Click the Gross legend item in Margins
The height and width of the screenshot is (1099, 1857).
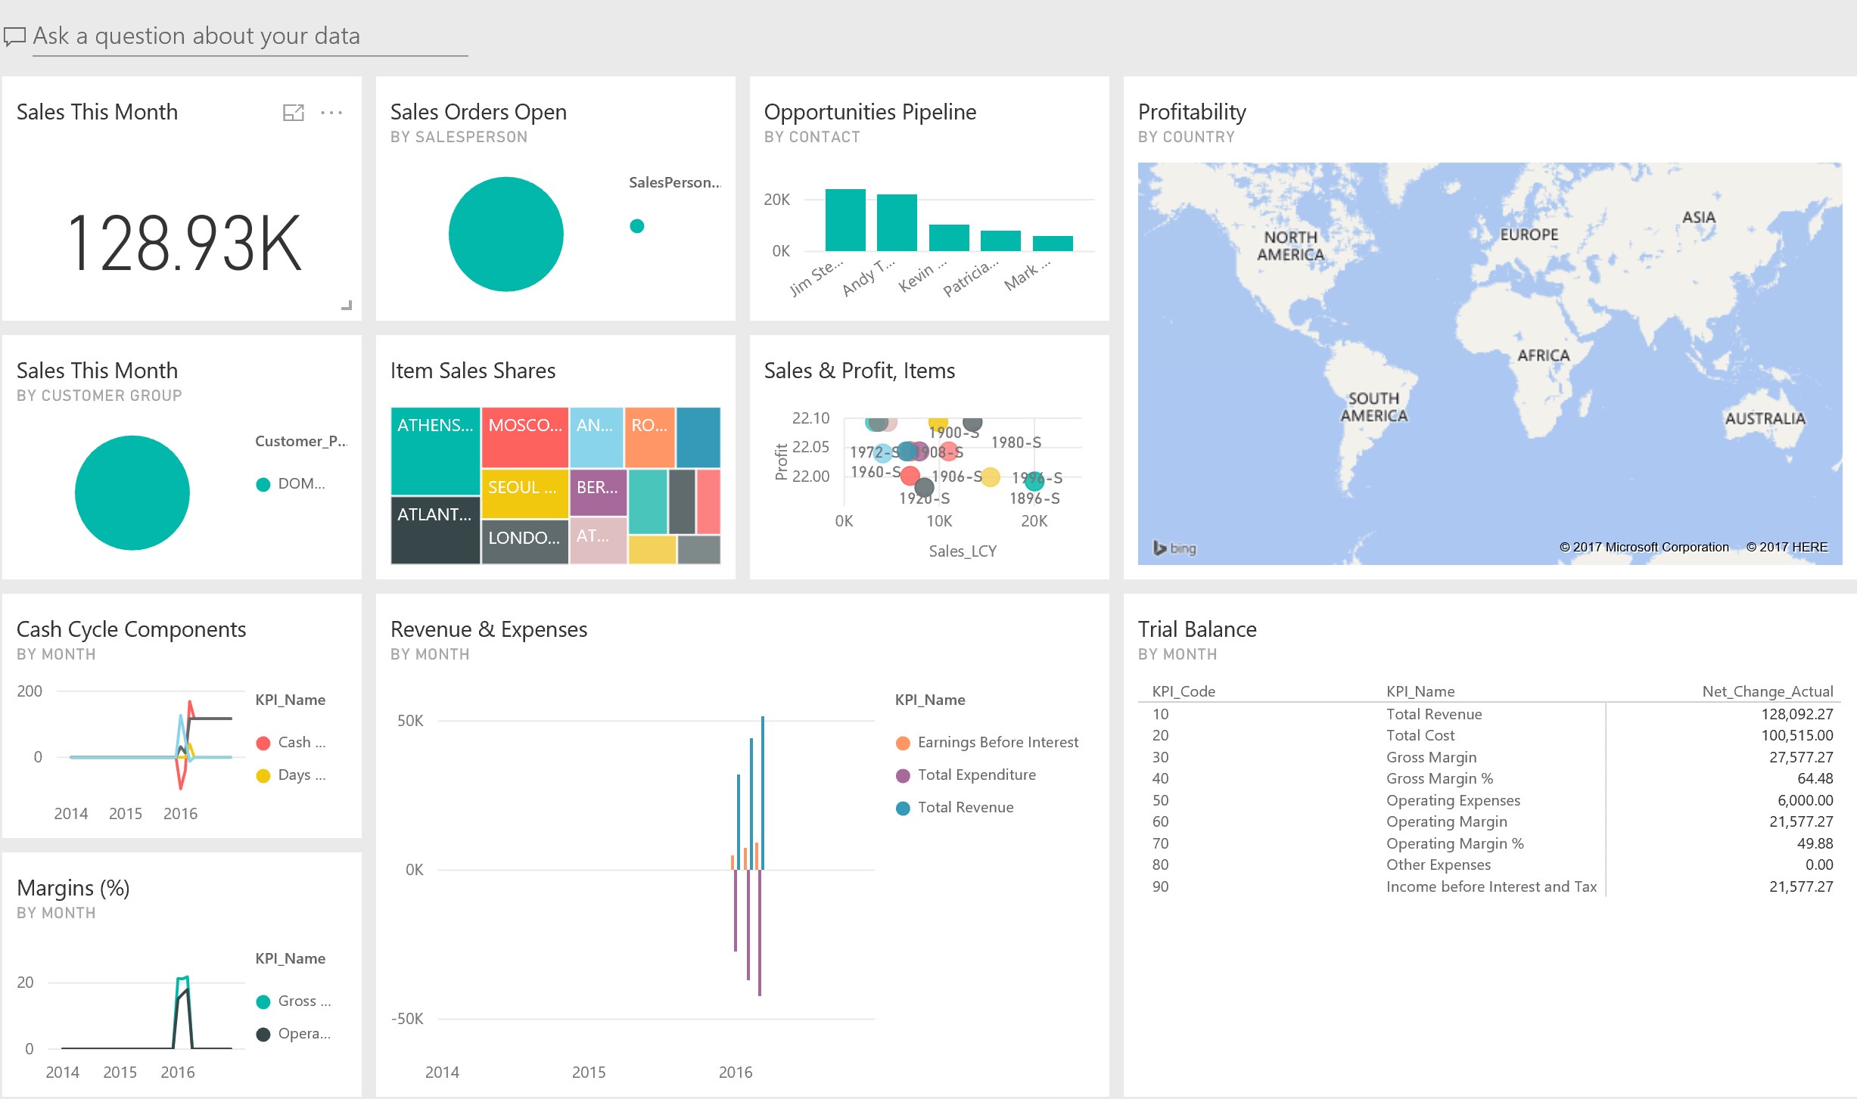tap(303, 1001)
